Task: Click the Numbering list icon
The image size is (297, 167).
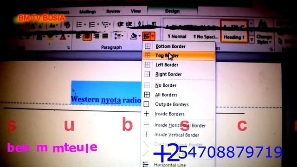Action: [x=92, y=25]
